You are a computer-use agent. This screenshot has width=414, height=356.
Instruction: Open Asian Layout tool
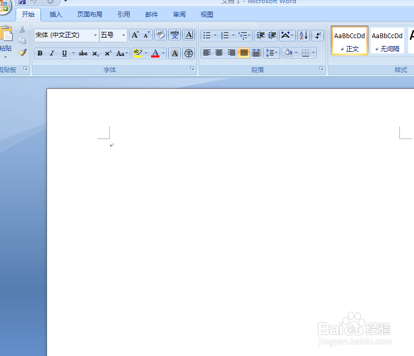point(287,35)
